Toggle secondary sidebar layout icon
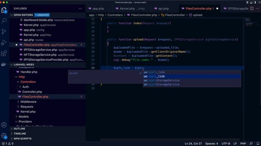261x146 pixels. [254, 2]
